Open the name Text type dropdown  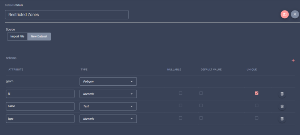click(108, 106)
